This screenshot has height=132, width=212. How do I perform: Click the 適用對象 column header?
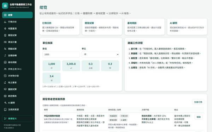[x=80, y=110]
